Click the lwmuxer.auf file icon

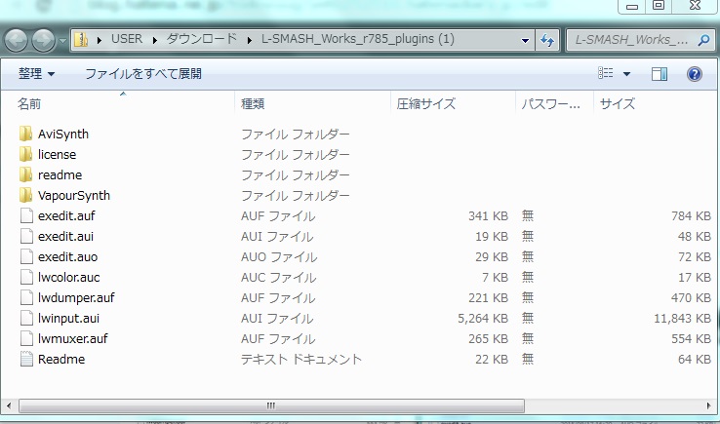tap(26, 338)
